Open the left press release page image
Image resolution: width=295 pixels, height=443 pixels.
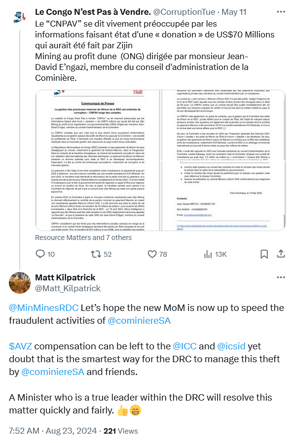tap(98, 160)
